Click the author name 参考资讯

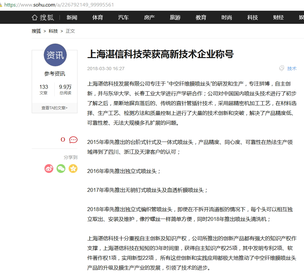(x=55, y=74)
